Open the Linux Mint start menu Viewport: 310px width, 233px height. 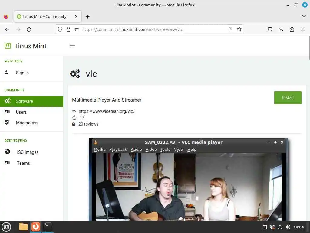point(6,227)
